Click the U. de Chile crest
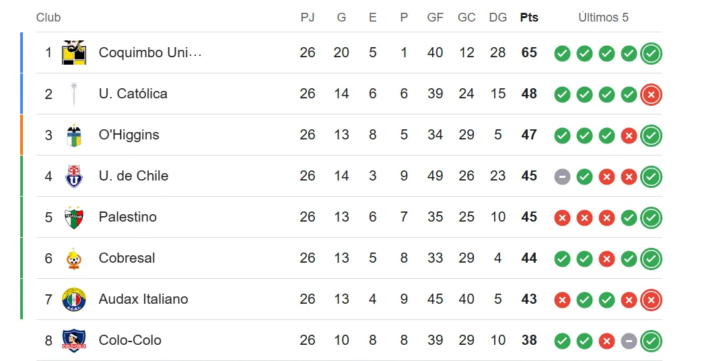727x361 pixels. click(74, 176)
